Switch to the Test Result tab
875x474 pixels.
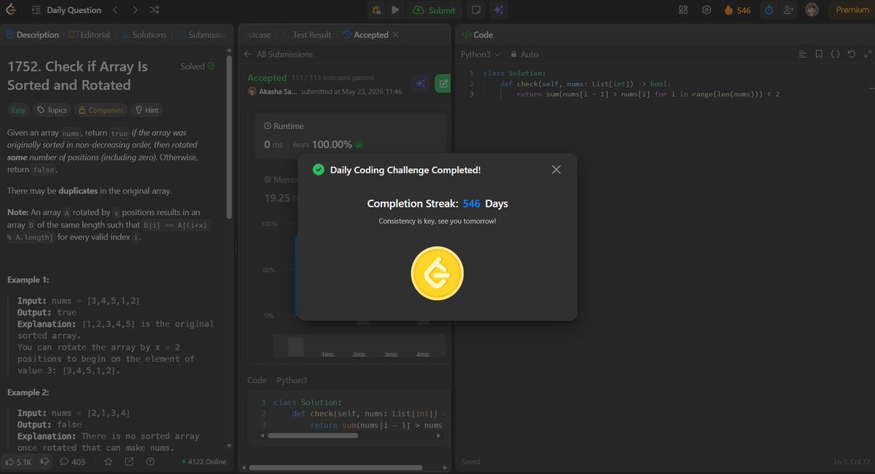click(x=306, y=35)
